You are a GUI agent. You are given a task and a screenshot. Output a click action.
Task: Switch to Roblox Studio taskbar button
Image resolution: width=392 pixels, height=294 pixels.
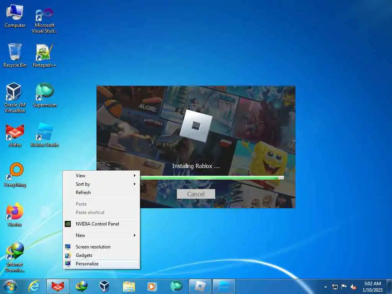224,286
